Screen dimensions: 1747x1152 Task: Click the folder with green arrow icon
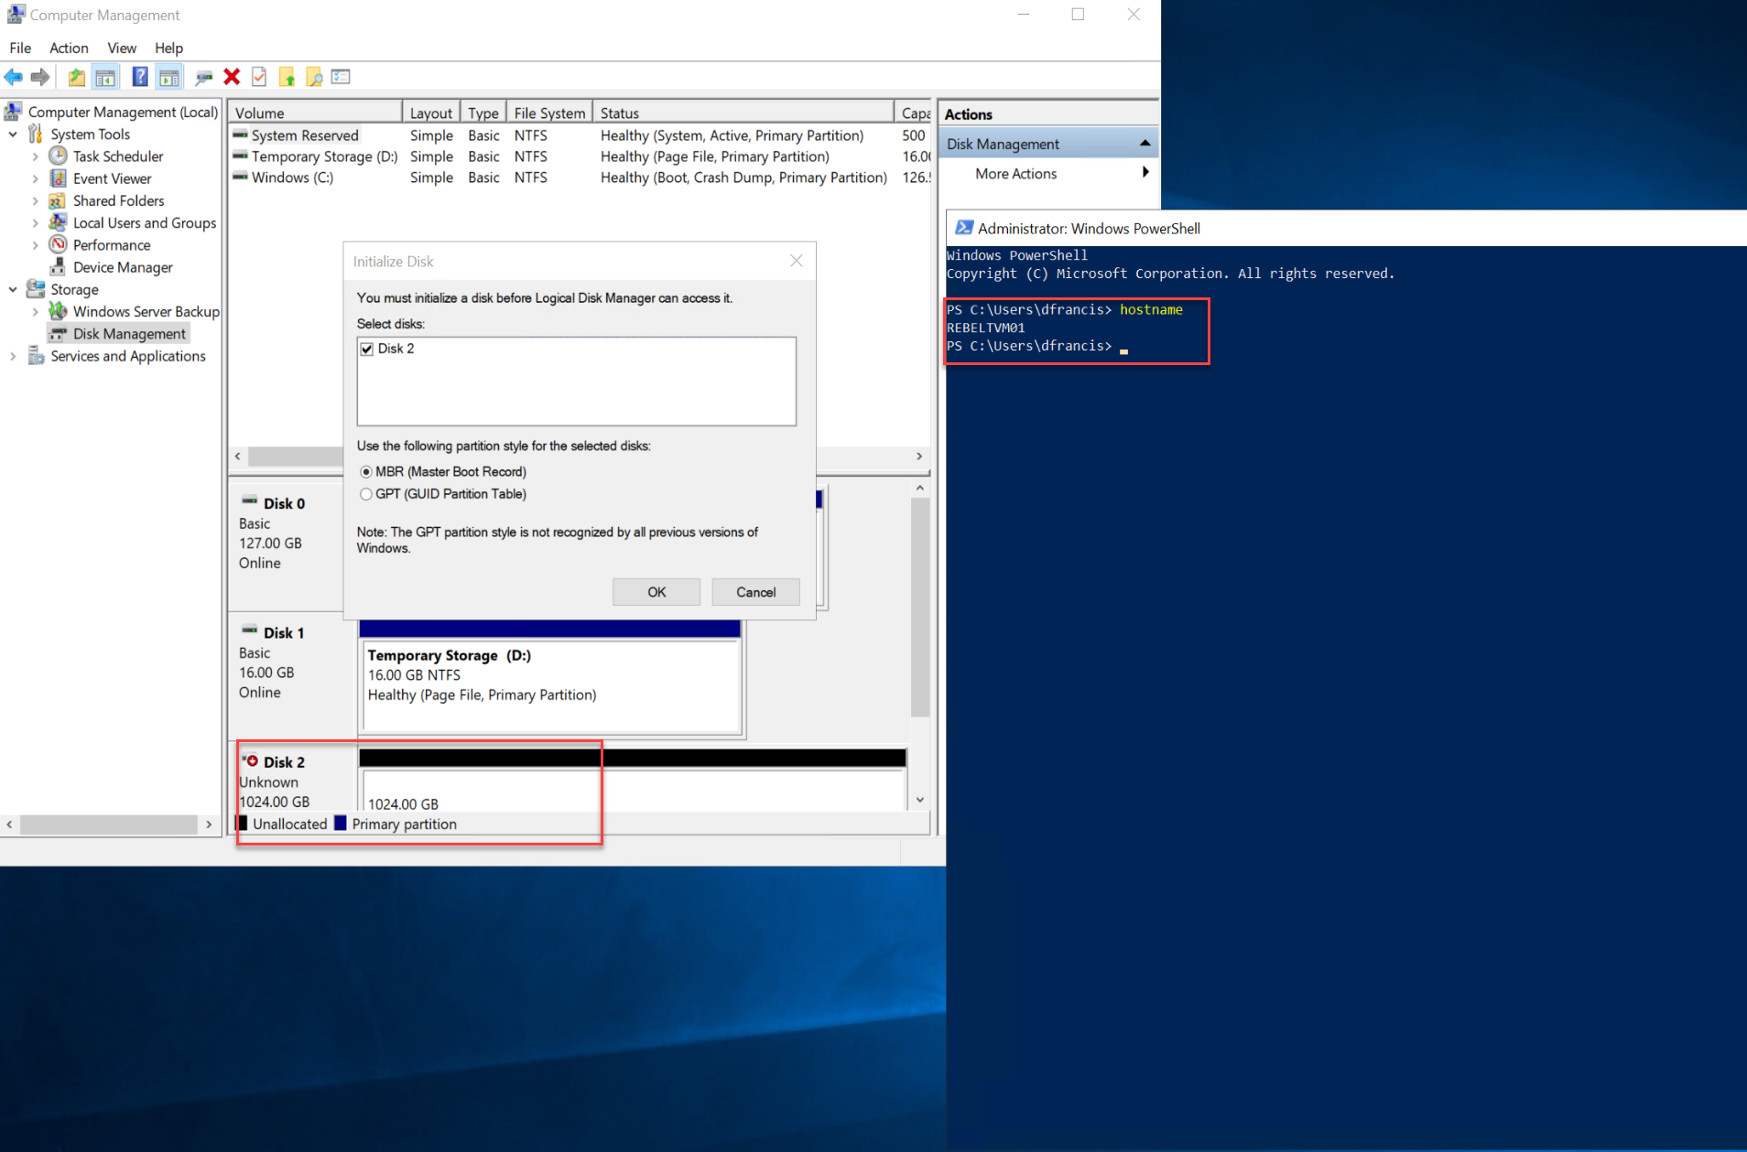pos(287,77)
